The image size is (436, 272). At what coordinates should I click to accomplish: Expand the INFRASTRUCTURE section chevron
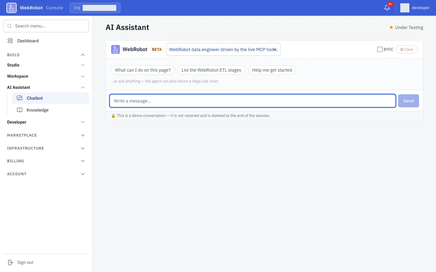pos(83,148)
